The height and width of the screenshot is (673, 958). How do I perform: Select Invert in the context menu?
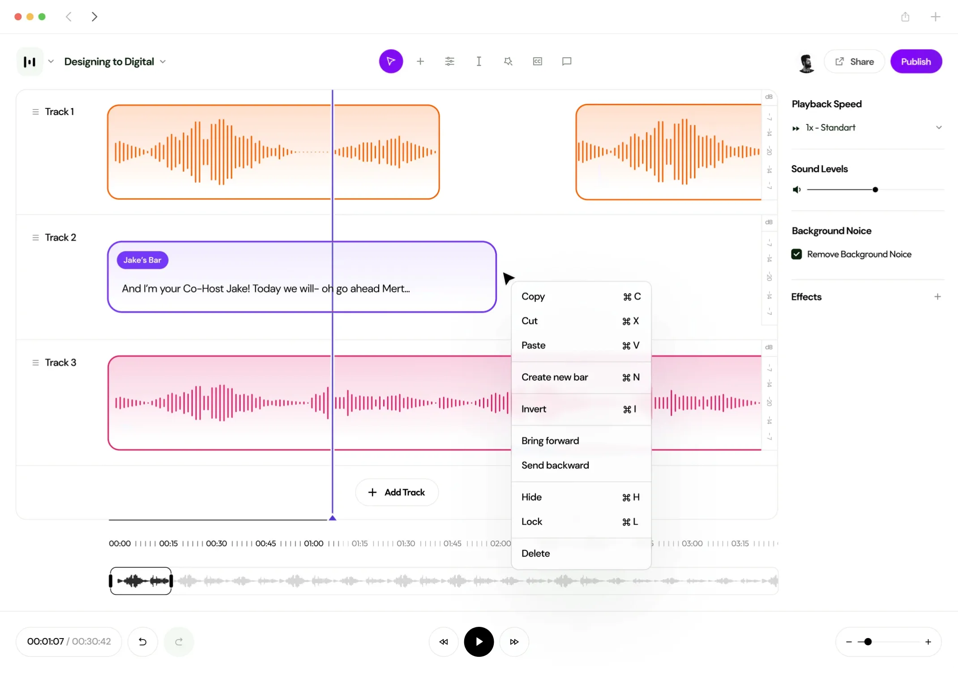[x=581, y=409]
